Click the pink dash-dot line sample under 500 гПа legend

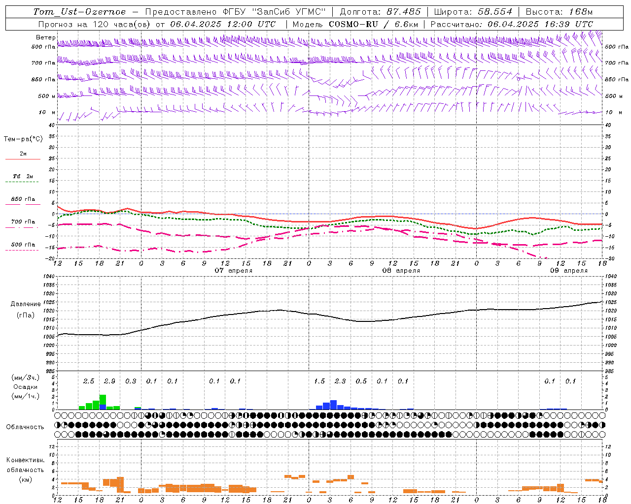pyautogui.click(x=22, y=251)
